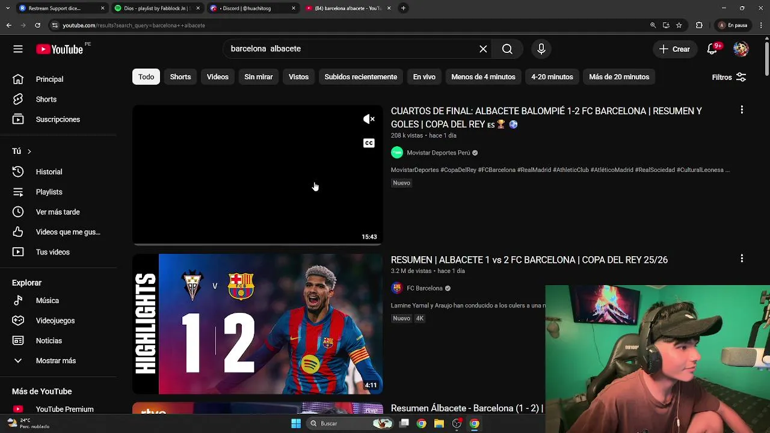Open the YouTube hamburger guide menu

[x=18, y=49]
